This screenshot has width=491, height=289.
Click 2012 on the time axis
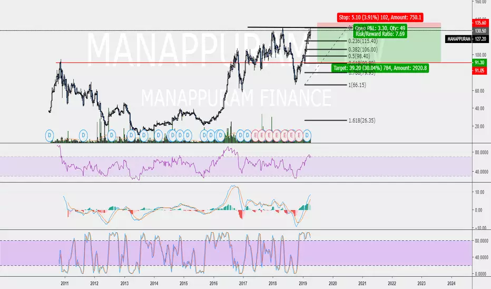coord(95,283)
